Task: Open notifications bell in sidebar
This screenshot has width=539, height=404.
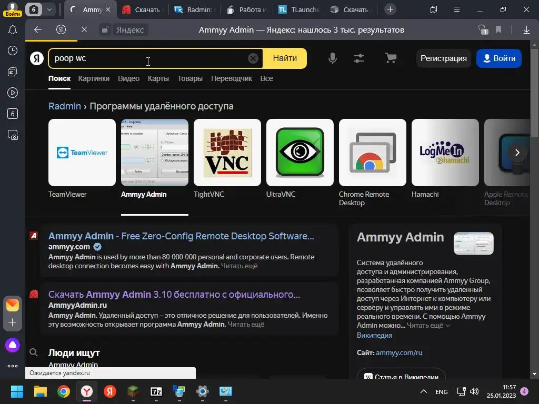Action: pos(13,30)
